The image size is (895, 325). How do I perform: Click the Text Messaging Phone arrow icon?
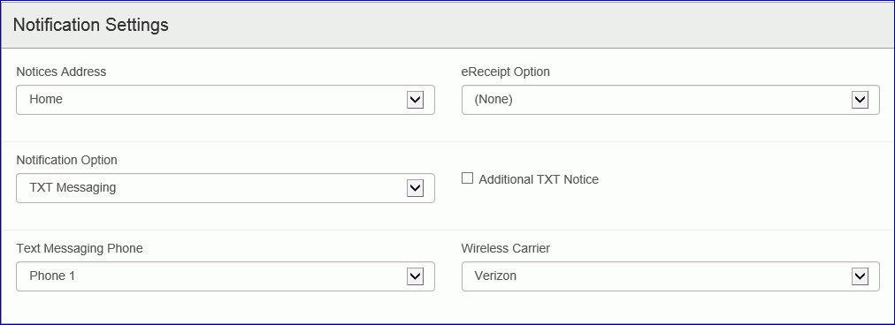pyautogui.click(x=415, y=276)
